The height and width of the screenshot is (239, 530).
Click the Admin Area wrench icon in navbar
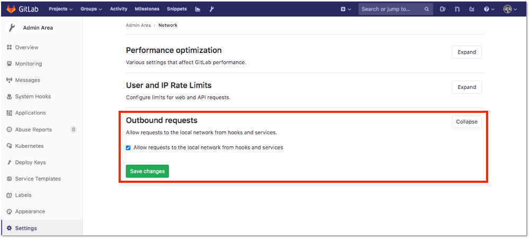pos(212,9)
